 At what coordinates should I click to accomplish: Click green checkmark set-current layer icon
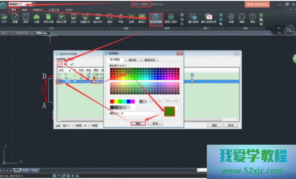72,64
